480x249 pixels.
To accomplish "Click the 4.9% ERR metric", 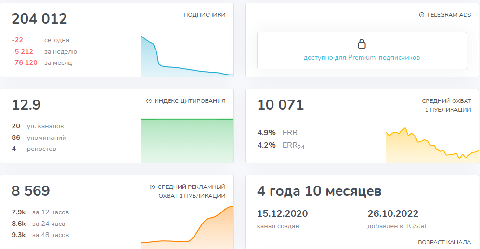I will (x=277, y=133).
